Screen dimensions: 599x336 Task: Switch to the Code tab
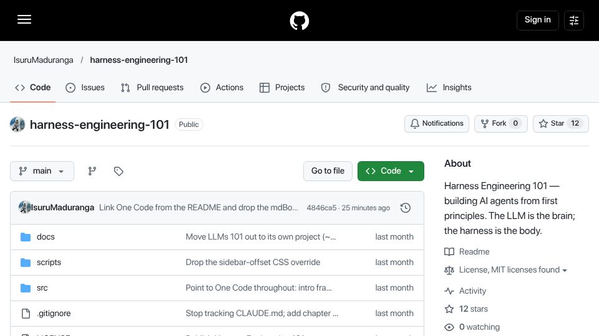pos(33,88)
